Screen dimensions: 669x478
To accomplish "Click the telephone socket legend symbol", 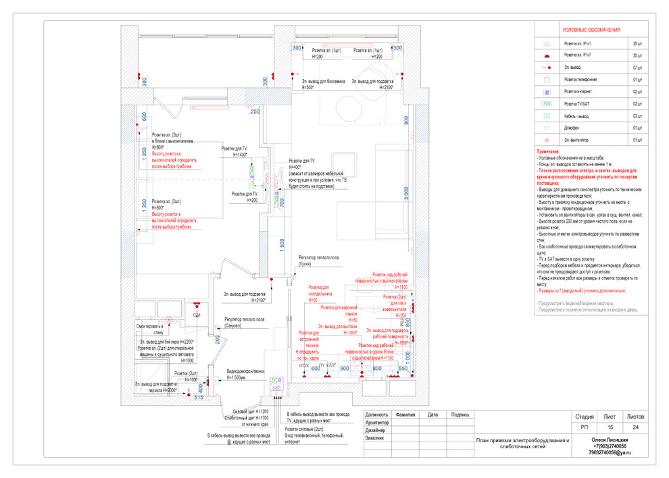I will 548,79.
